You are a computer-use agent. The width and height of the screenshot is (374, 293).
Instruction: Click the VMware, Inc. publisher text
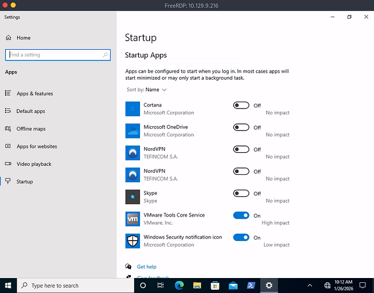coord(158,223)
